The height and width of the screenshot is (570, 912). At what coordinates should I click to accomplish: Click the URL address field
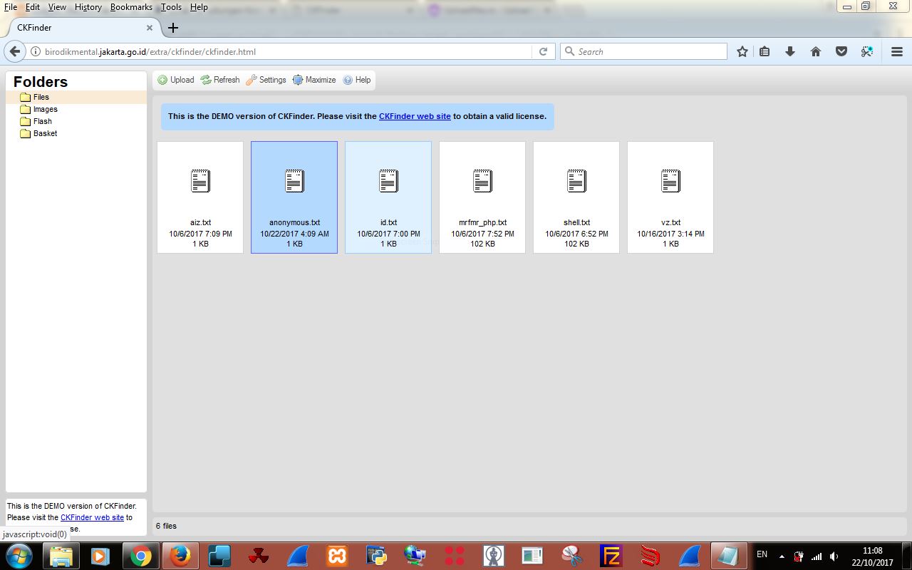point(285,51)
